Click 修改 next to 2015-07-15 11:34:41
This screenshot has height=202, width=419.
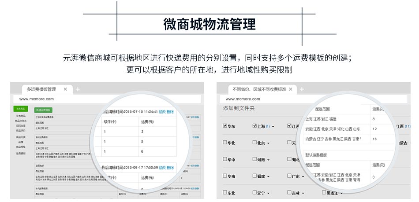[x=162, y=112]
